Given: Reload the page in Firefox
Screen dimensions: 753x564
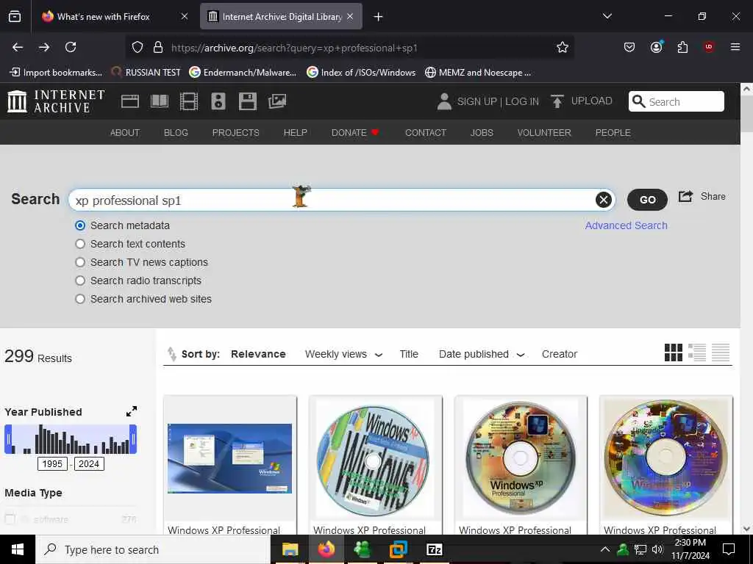Looking at the screenshot, I should click(x=71, y=47).
